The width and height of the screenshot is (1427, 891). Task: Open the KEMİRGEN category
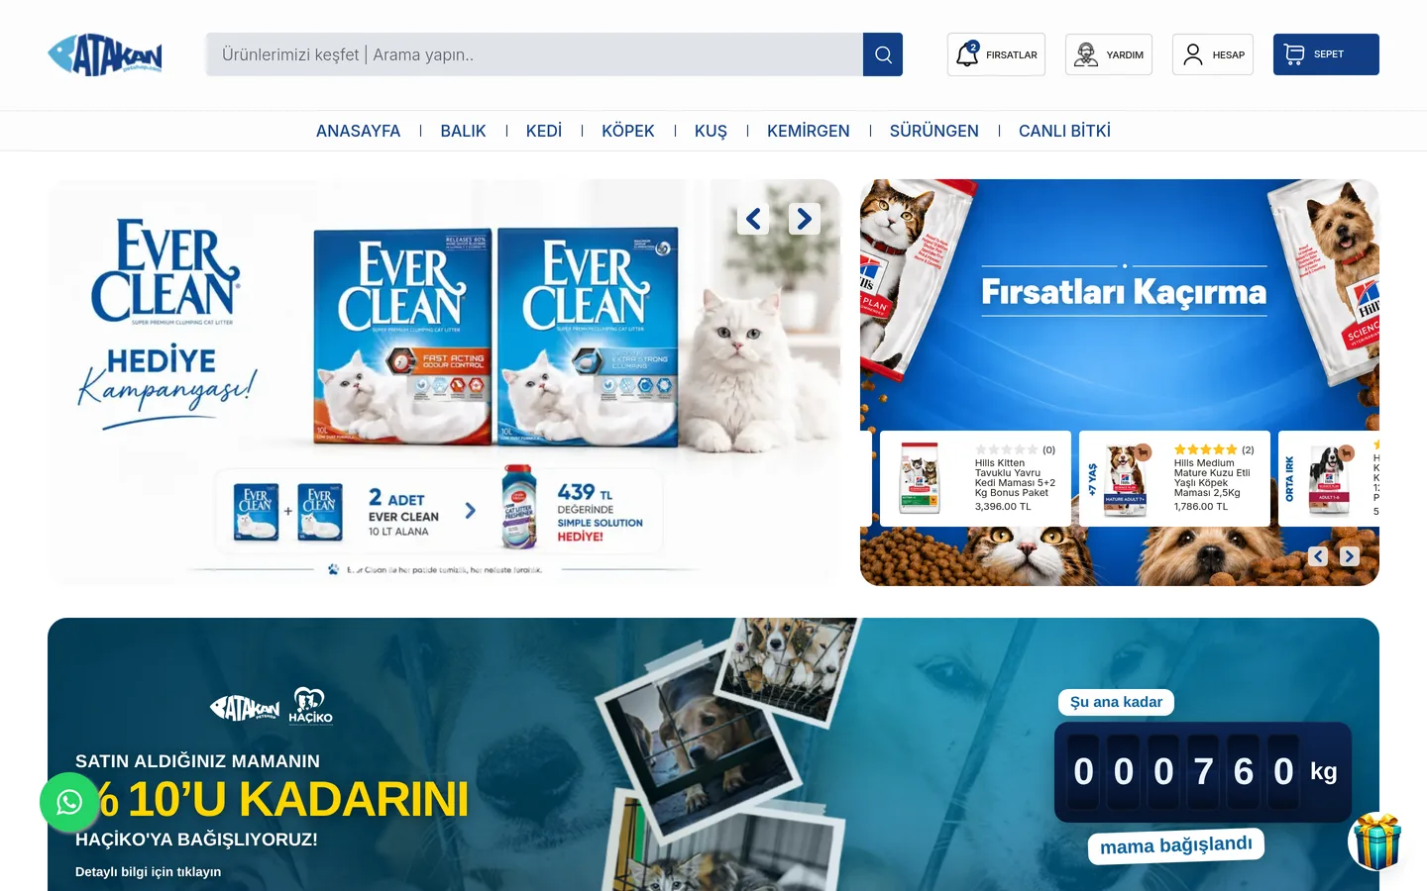pyautogui.click(x=809, y=131)
